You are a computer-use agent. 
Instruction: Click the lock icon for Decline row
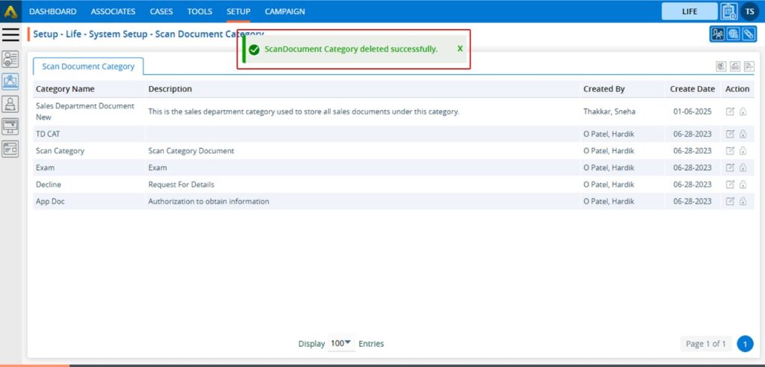(x=743, y=185)
